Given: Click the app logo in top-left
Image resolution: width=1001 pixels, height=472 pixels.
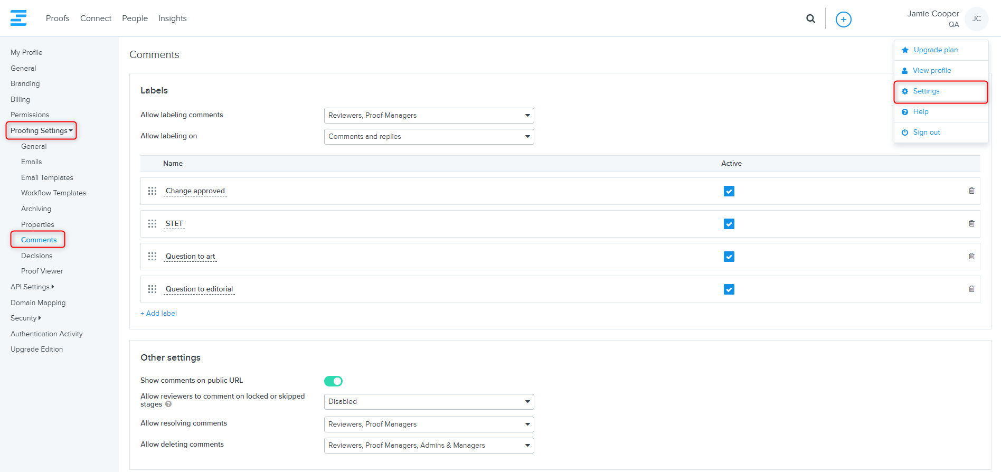Looking at the screenshot, I should (x=18, y=18).
